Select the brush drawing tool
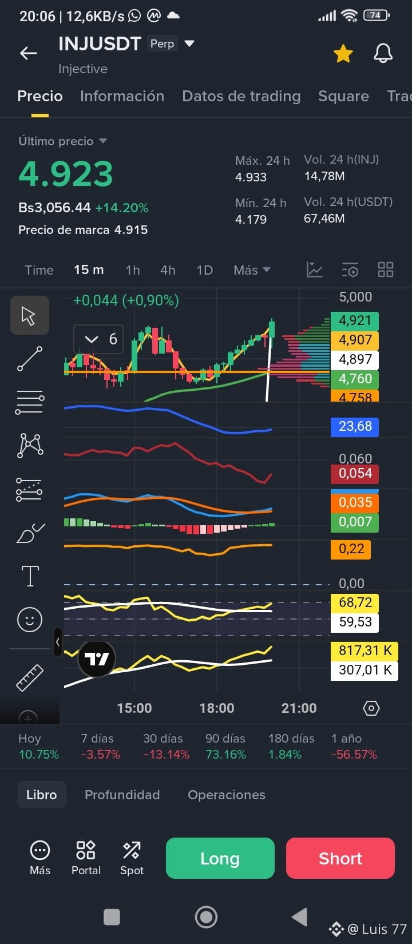This screenshot has height=944, width=412. (x=31, y=533)
